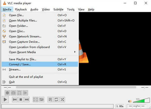The image size is (151, 109).
Task: Maximize the VLC window
Action: 135,3
